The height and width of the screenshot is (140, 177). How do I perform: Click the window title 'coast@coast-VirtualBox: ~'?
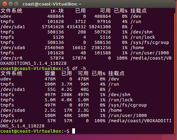[x=52, y=4]
